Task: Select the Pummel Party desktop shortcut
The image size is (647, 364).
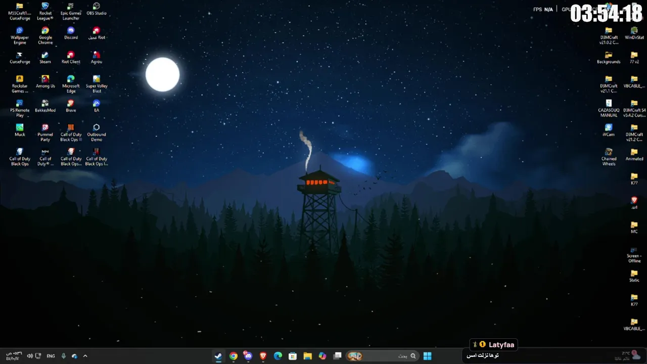Action: pos(45,133)
